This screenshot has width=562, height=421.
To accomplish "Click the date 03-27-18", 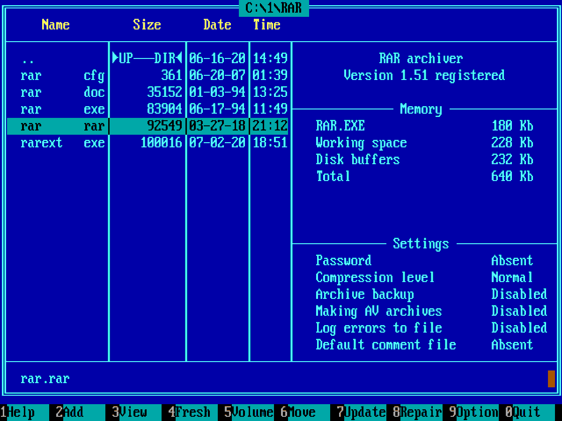I will [217, 126].
